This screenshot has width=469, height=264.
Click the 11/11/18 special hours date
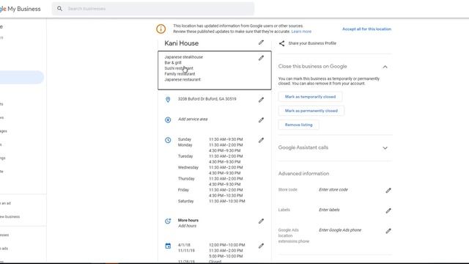click(x=186, y=251)
